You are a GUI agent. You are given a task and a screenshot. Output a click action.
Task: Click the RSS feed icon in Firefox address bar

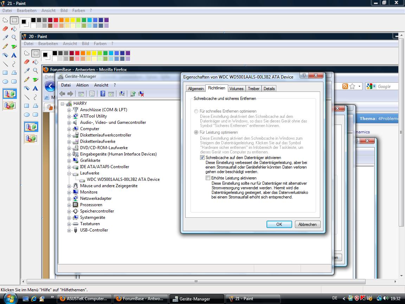(x=345, y=86)
